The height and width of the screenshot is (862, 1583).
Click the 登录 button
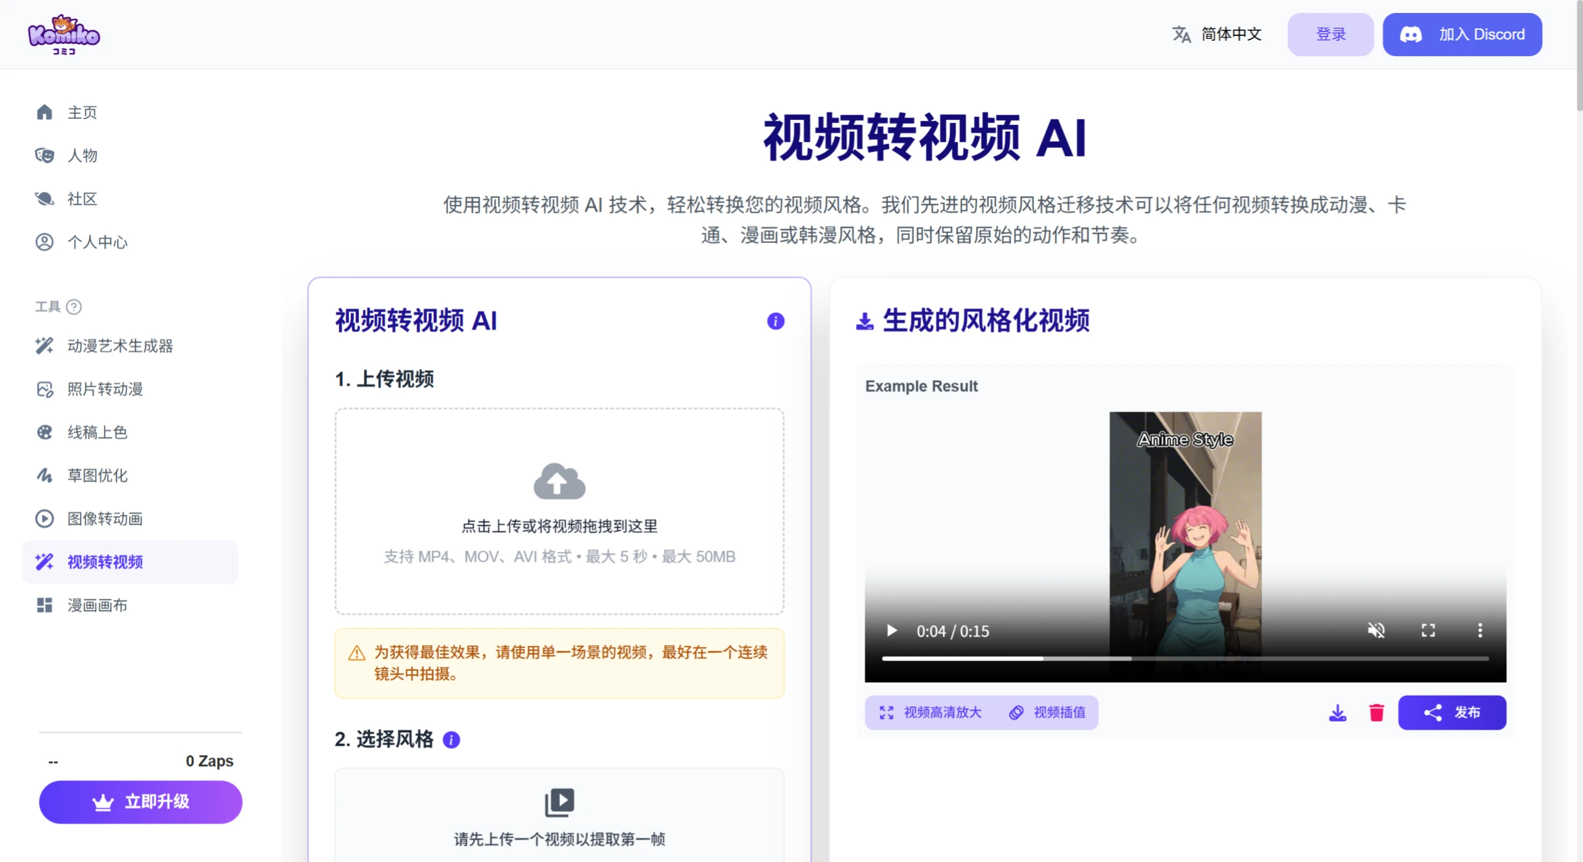(1330, 34)
